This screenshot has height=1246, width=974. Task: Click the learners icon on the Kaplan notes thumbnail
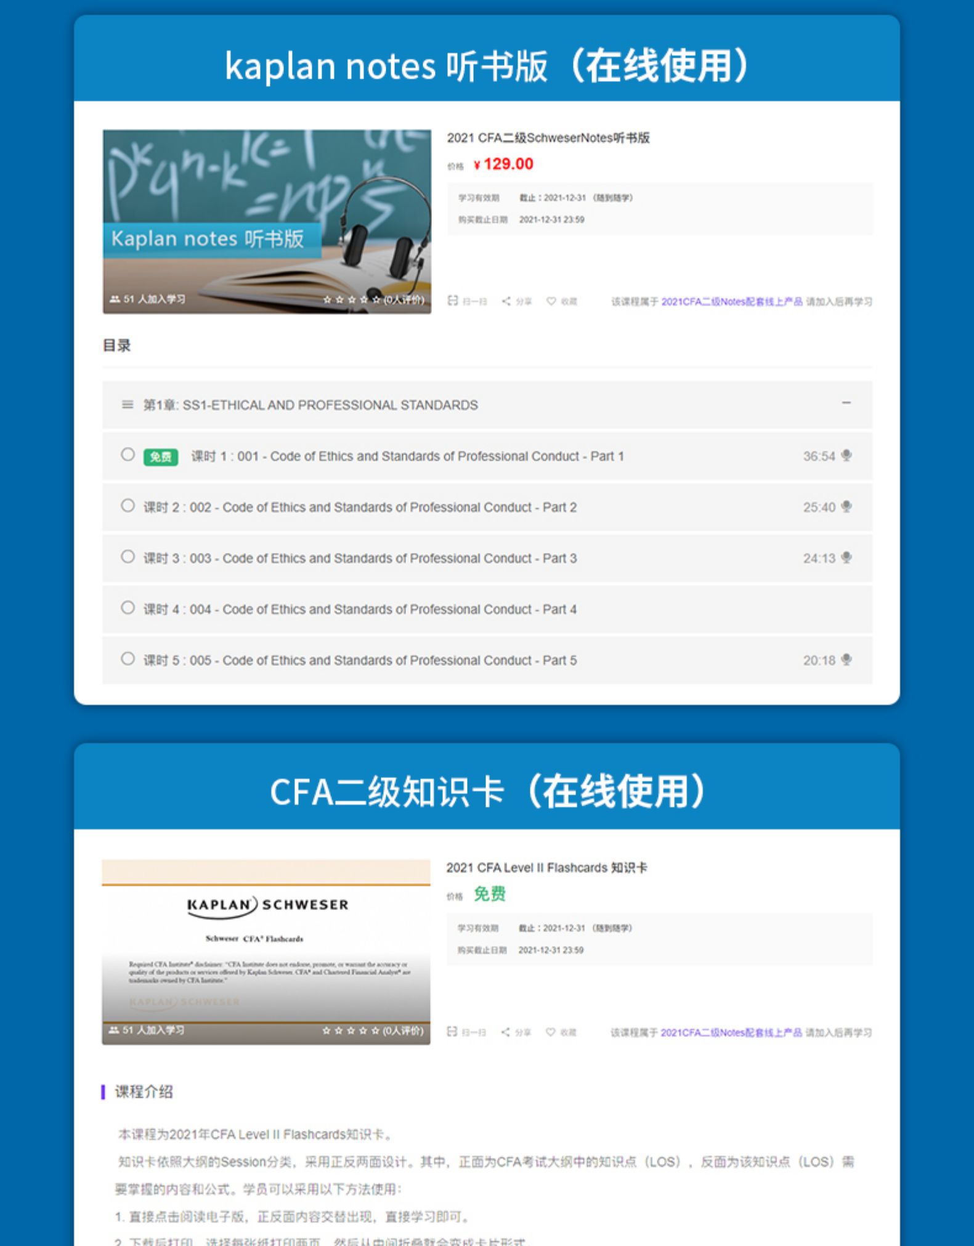coord(115,299)
